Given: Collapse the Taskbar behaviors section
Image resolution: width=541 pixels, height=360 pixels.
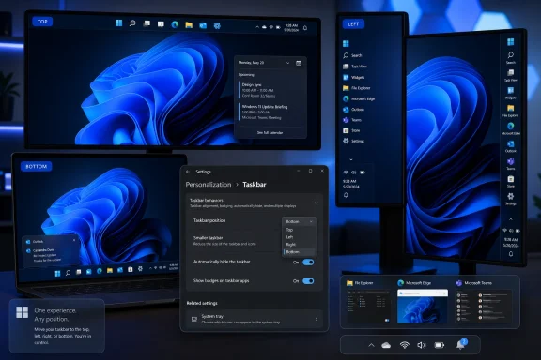Looking at the screenshot, I should click(317, 202).
